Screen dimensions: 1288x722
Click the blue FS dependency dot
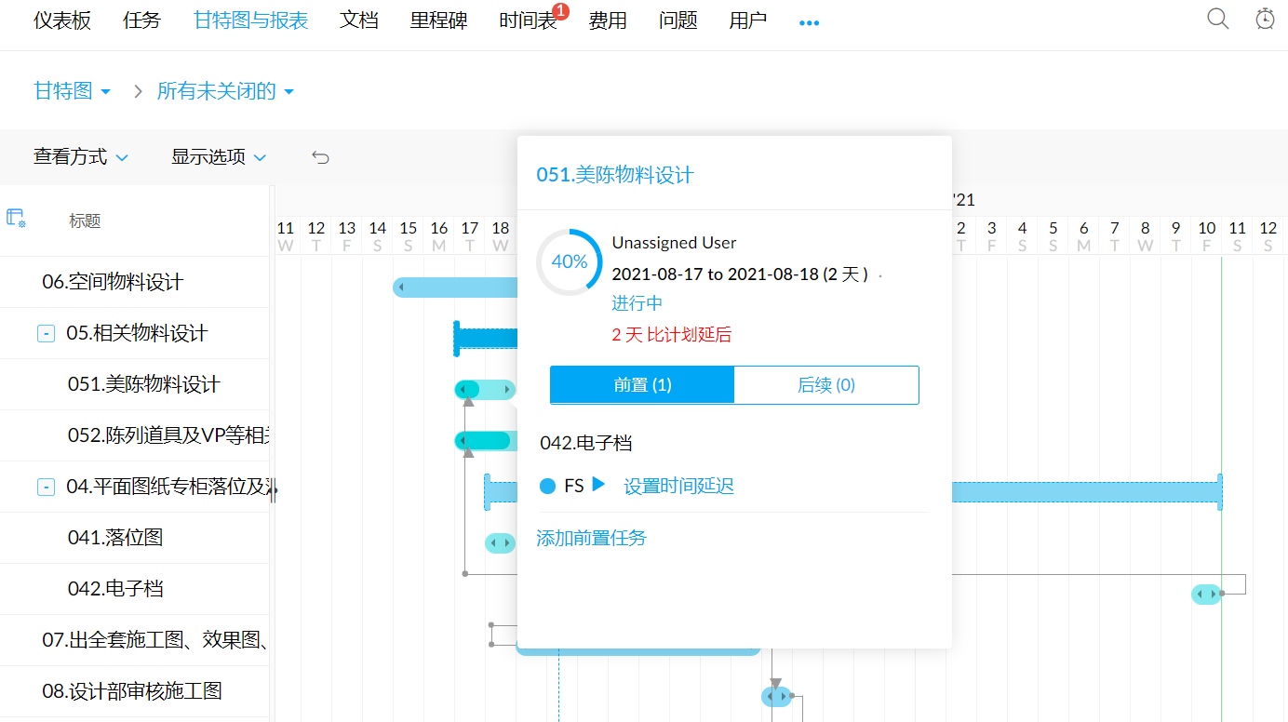tap(547, 486)
